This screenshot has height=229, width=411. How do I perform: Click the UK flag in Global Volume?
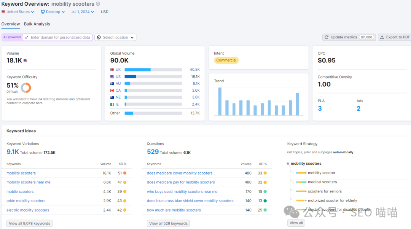point(112,70)
